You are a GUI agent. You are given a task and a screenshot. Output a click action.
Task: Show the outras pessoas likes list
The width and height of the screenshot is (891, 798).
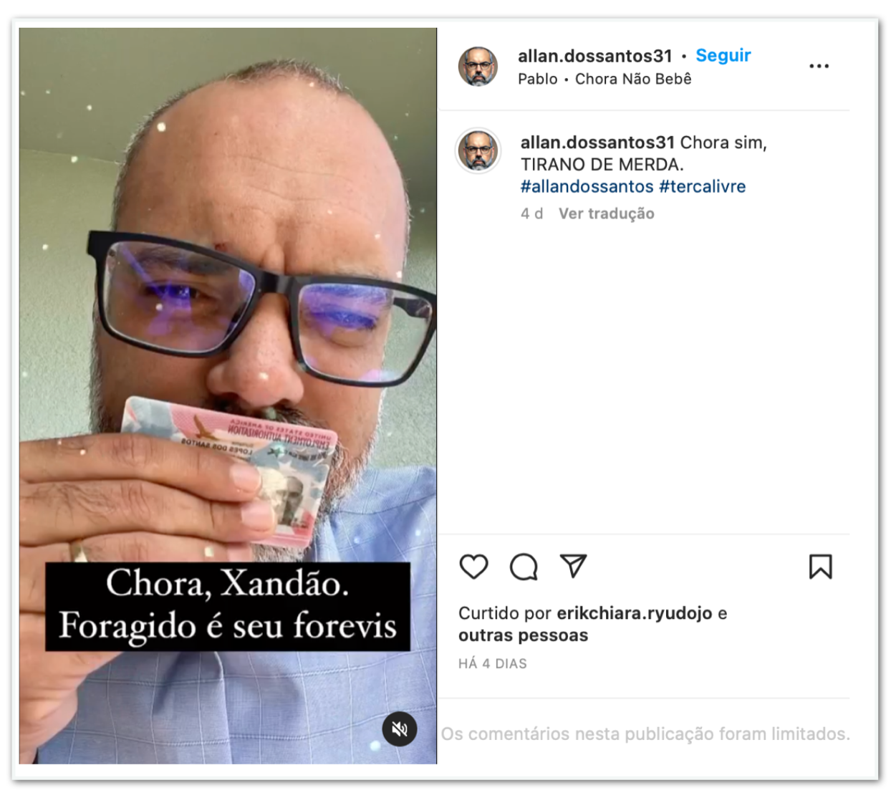[523, 635]
